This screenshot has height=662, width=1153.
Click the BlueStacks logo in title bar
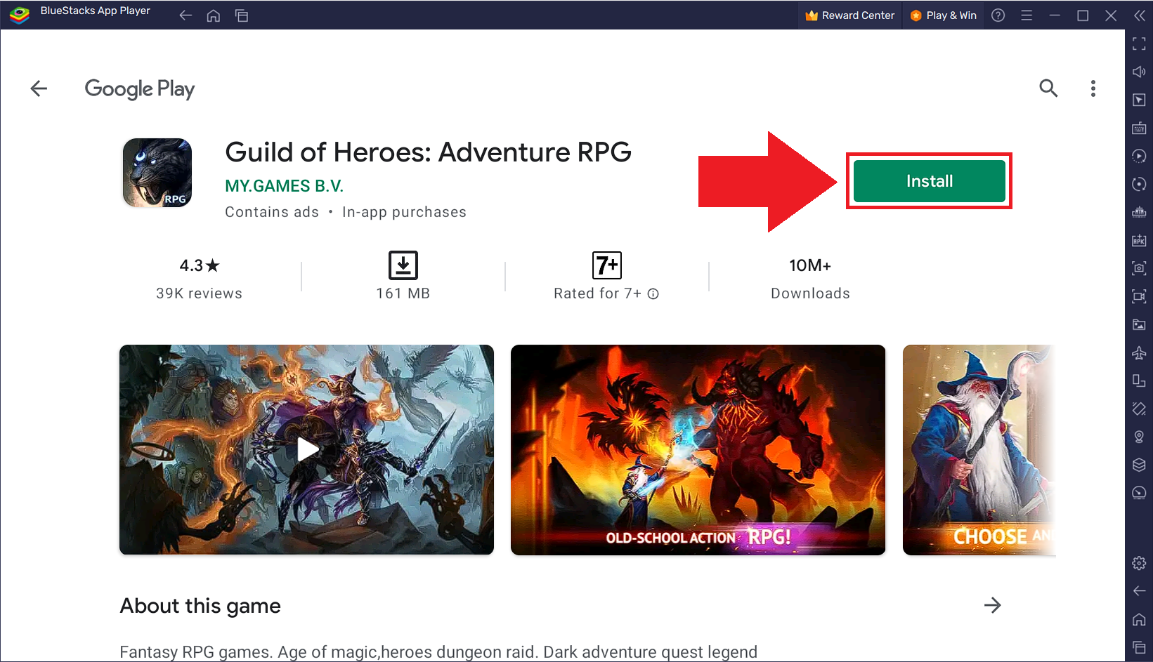(x=19, y=15)
